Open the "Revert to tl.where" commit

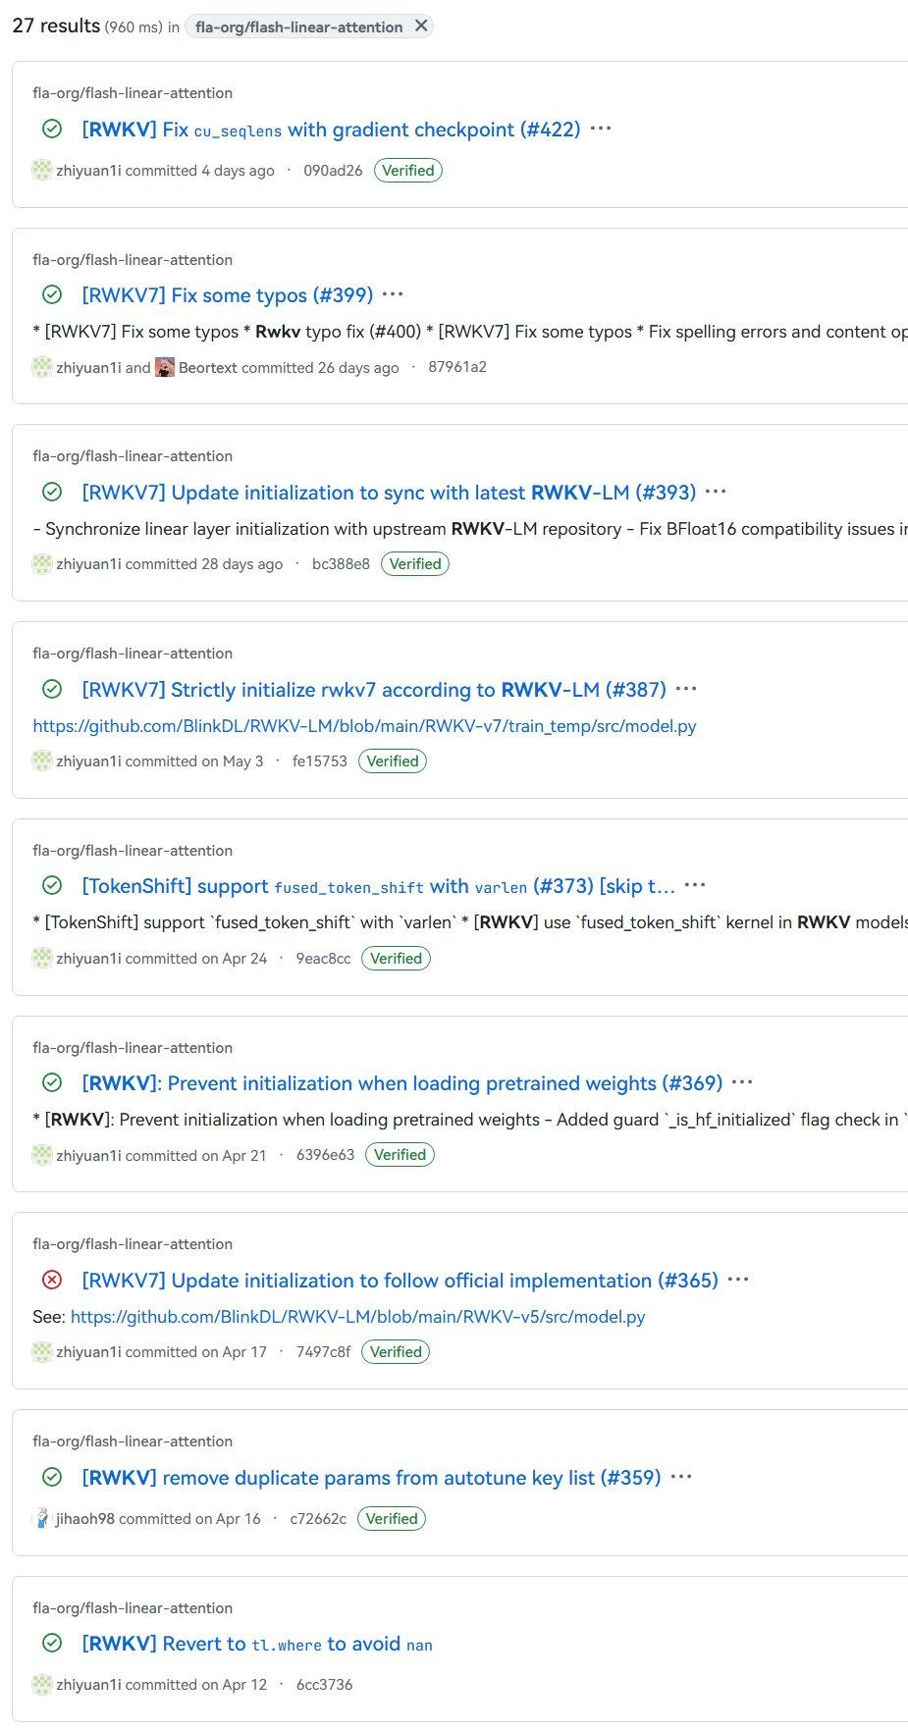coord(256,1644)
